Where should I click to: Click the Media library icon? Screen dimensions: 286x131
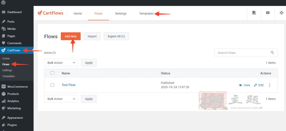3,29
